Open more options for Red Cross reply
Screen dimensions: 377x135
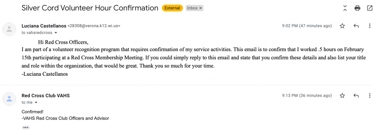(x=370, y=96)
